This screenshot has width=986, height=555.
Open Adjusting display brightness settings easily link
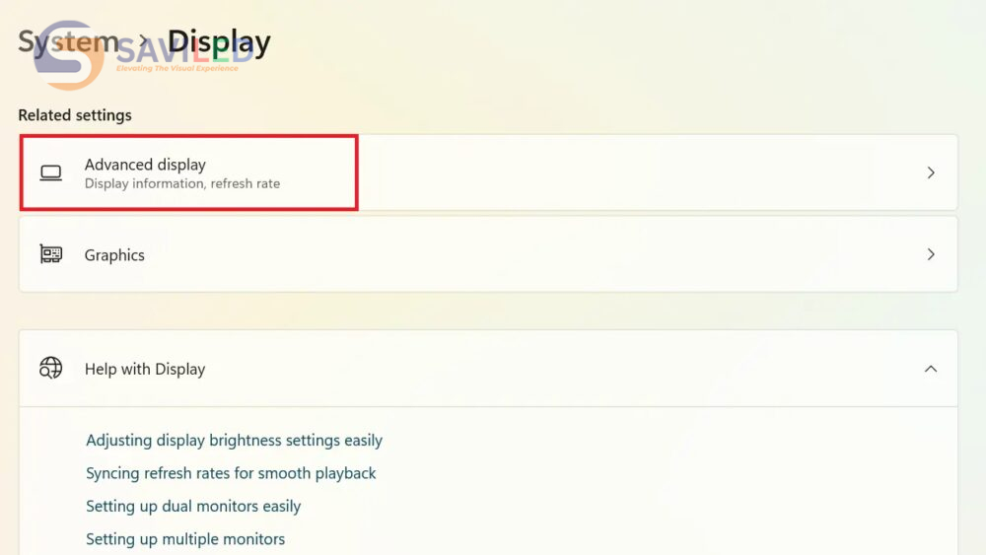(x=234, y=440)
